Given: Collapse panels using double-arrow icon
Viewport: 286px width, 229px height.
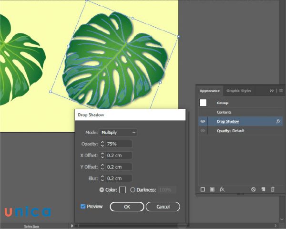Looking at the screenshot, I should coord(272,91).
